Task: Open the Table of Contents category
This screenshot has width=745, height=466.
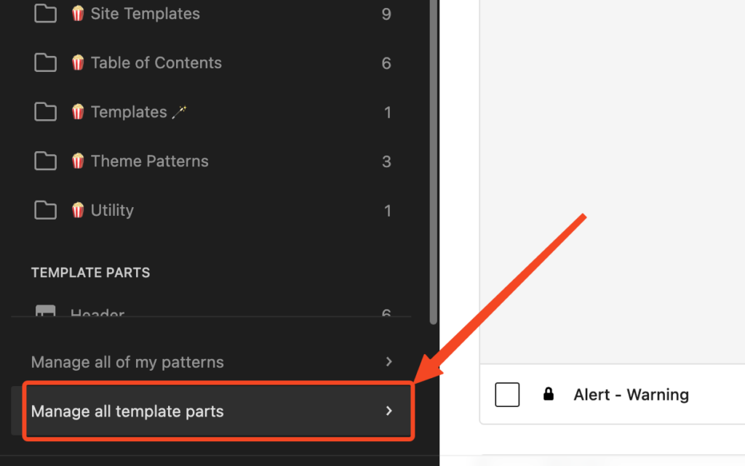Action: tap(213, 63)
